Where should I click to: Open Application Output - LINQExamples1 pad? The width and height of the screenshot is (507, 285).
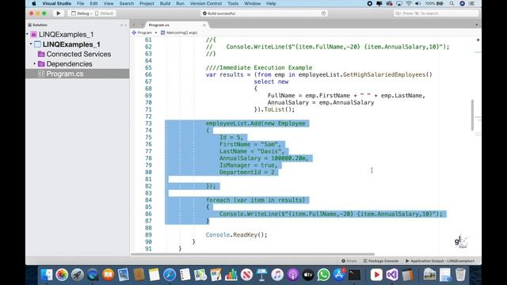(x=440, y=260)
